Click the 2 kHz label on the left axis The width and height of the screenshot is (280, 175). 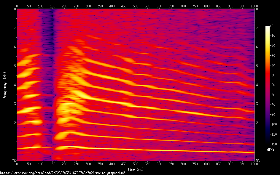click(15, 123)
